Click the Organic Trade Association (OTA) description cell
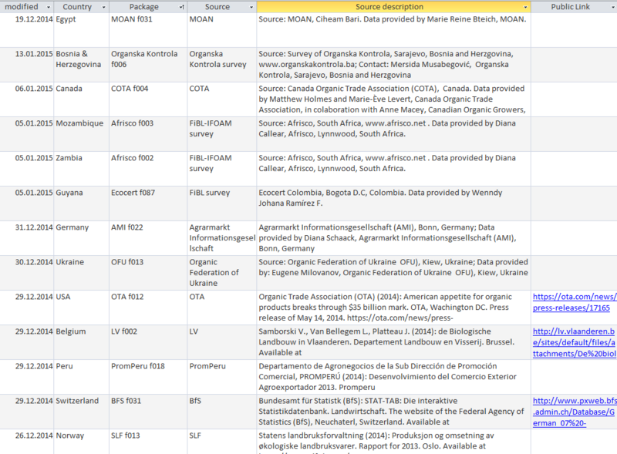Viewport: 617px width, 454px height. (393, 308)
